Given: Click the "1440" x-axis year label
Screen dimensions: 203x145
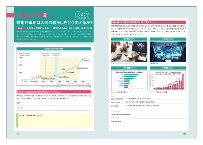Looking at the screenshot, I should pyautogui.click(x=26, y=82).
